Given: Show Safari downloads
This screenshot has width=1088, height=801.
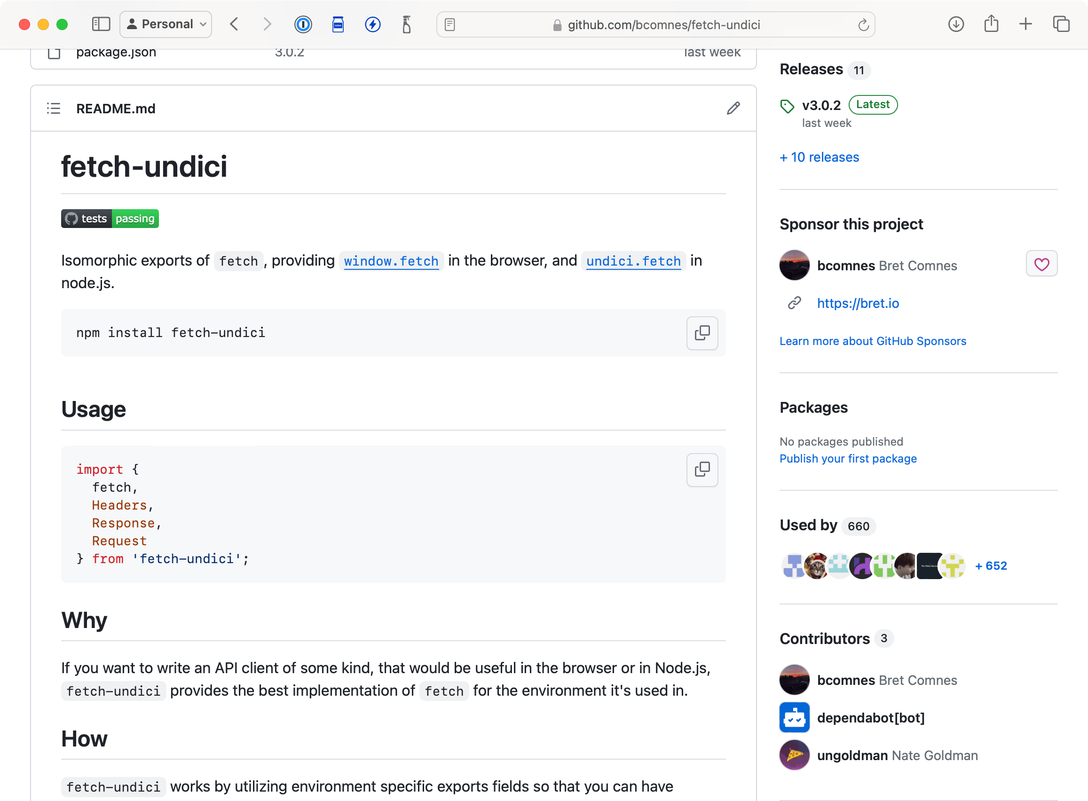Looking at the screenshot, I should [955, 24].
